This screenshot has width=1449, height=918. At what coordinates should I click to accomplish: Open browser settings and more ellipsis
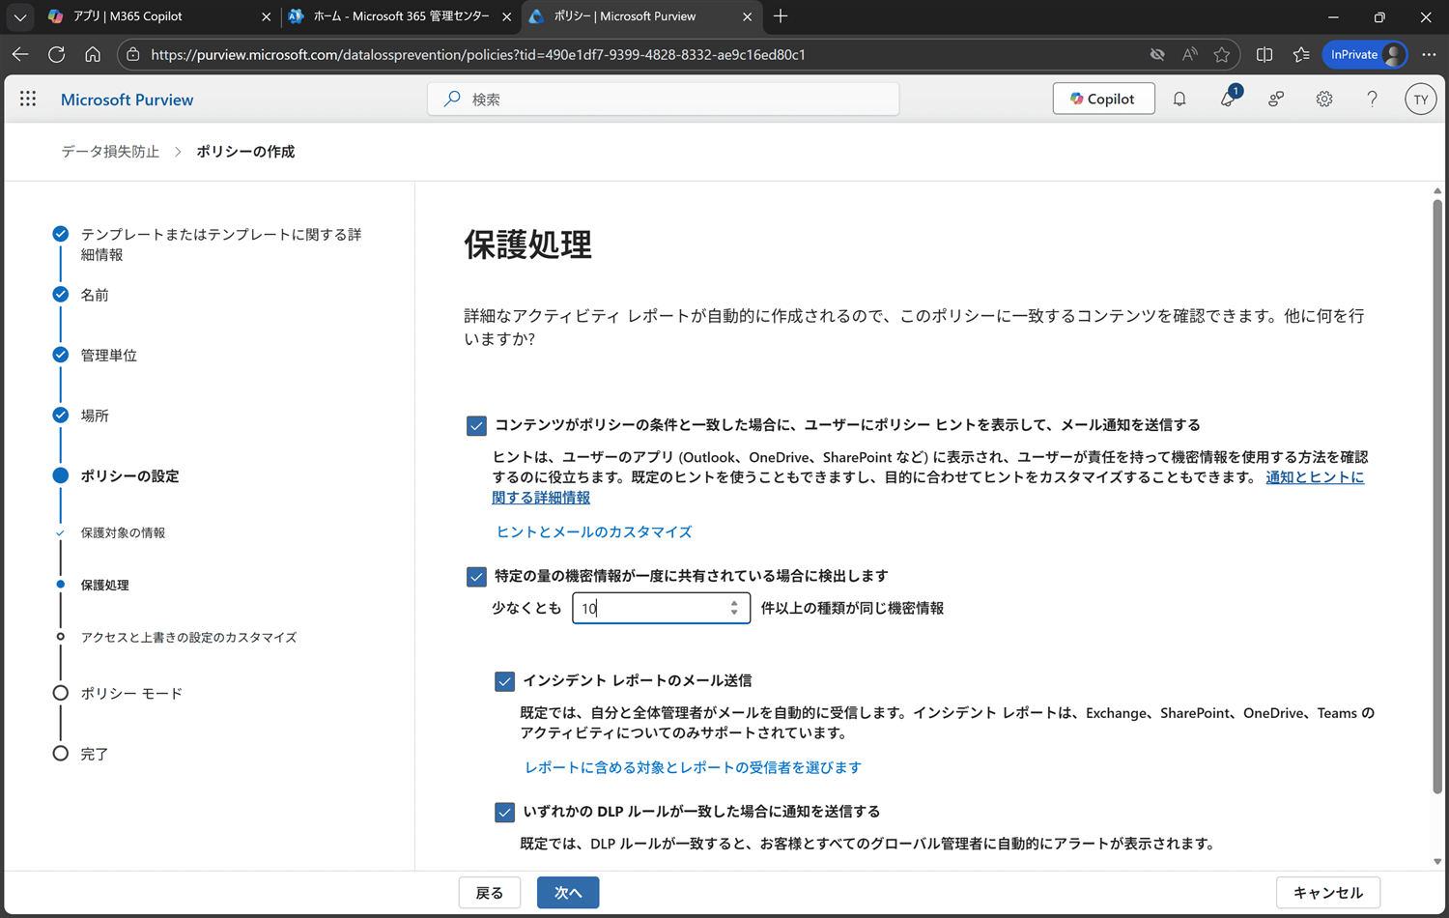coord(1429,54)
